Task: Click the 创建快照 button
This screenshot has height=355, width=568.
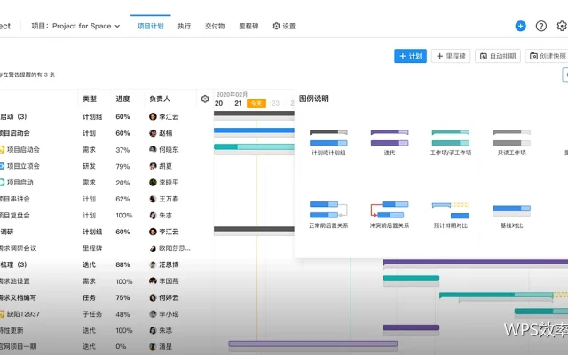Action: 547,56
